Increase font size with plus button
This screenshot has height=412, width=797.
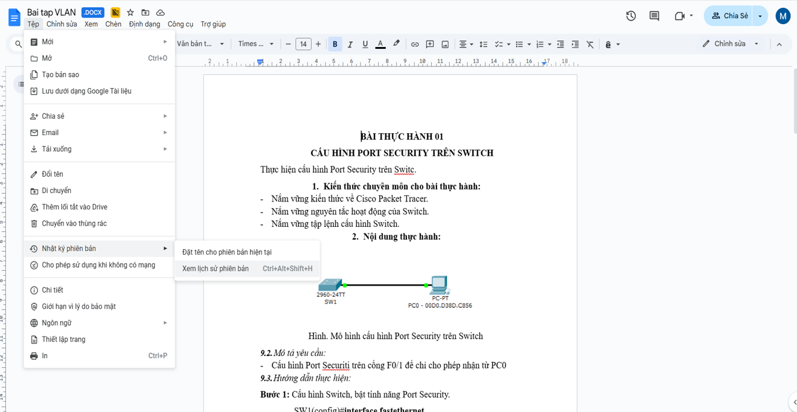(318, 44)
